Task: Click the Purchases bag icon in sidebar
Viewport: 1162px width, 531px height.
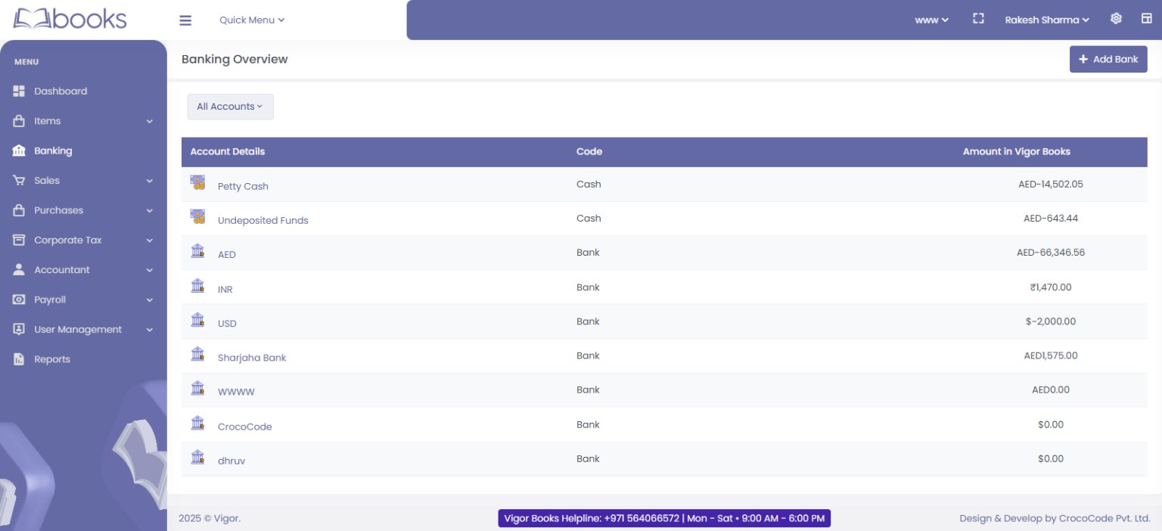Action: 19,210
